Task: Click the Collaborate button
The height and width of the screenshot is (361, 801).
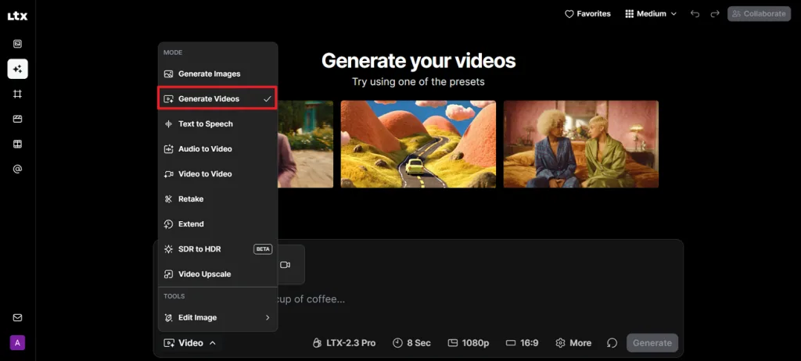Action: [759, 14]
